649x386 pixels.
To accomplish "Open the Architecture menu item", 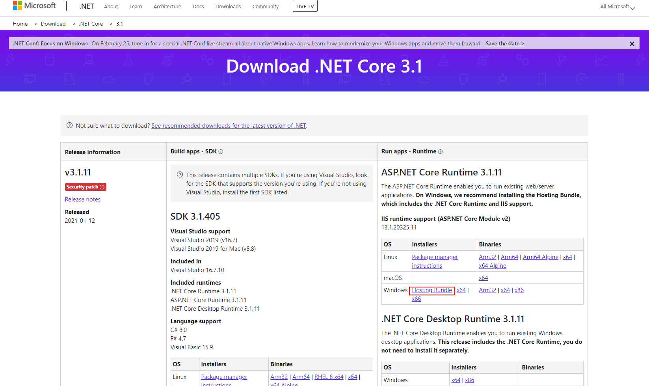I will tap(167, 7).
